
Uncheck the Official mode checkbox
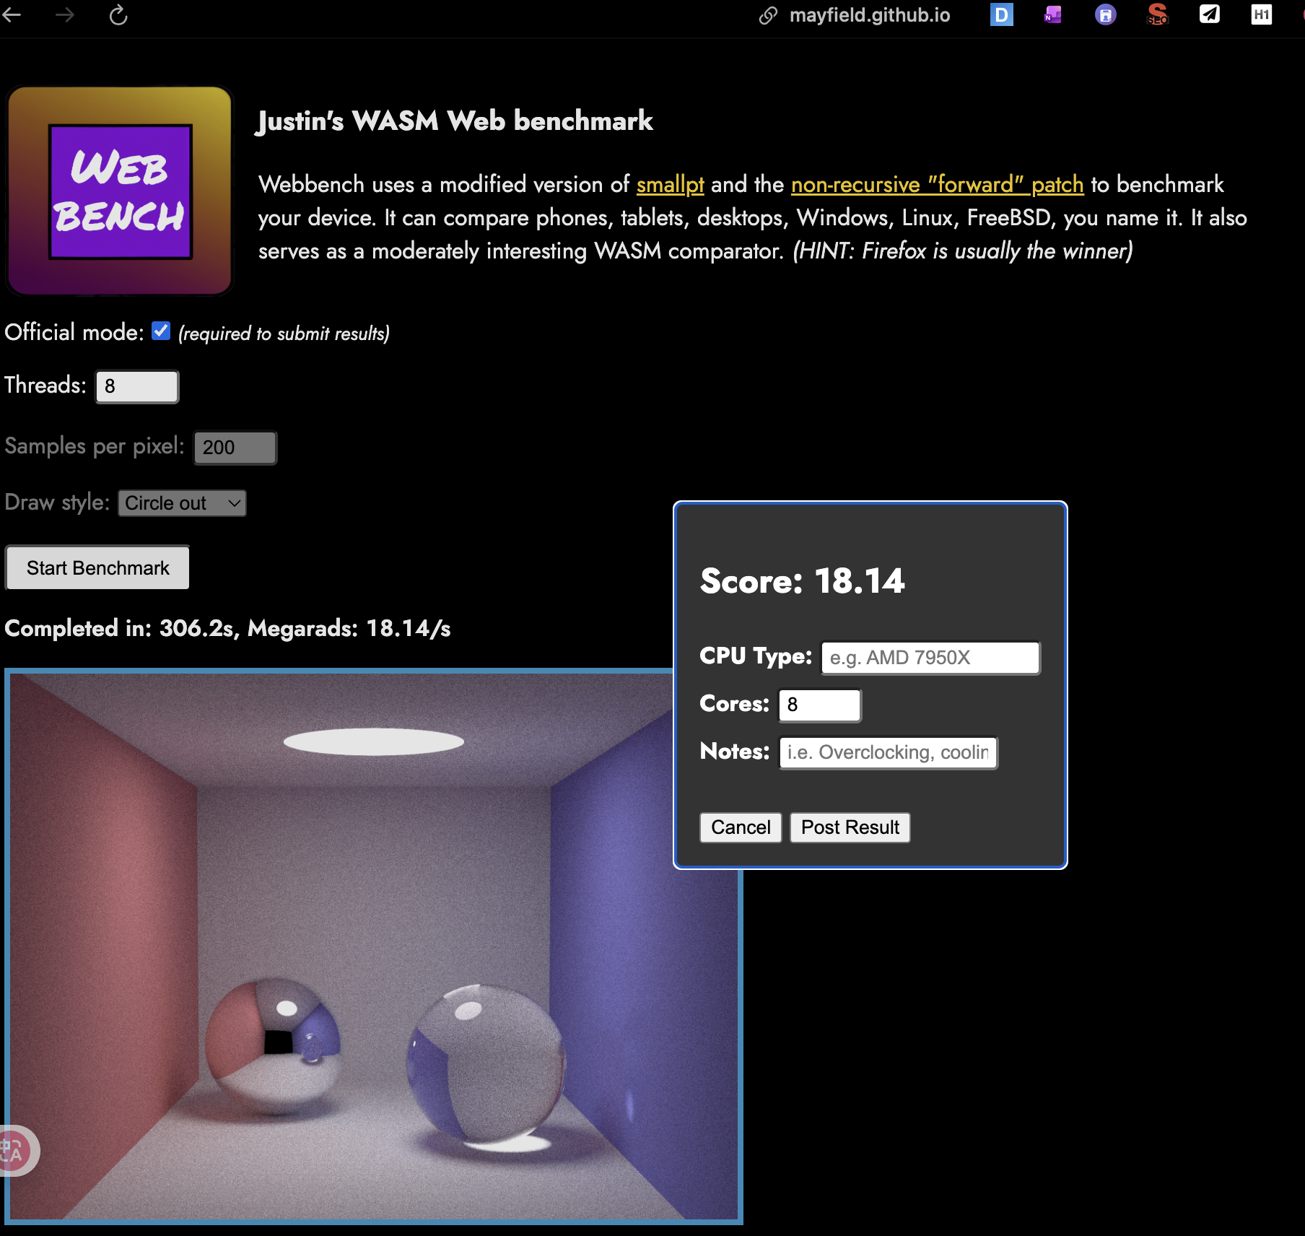(x=161, y=331)
